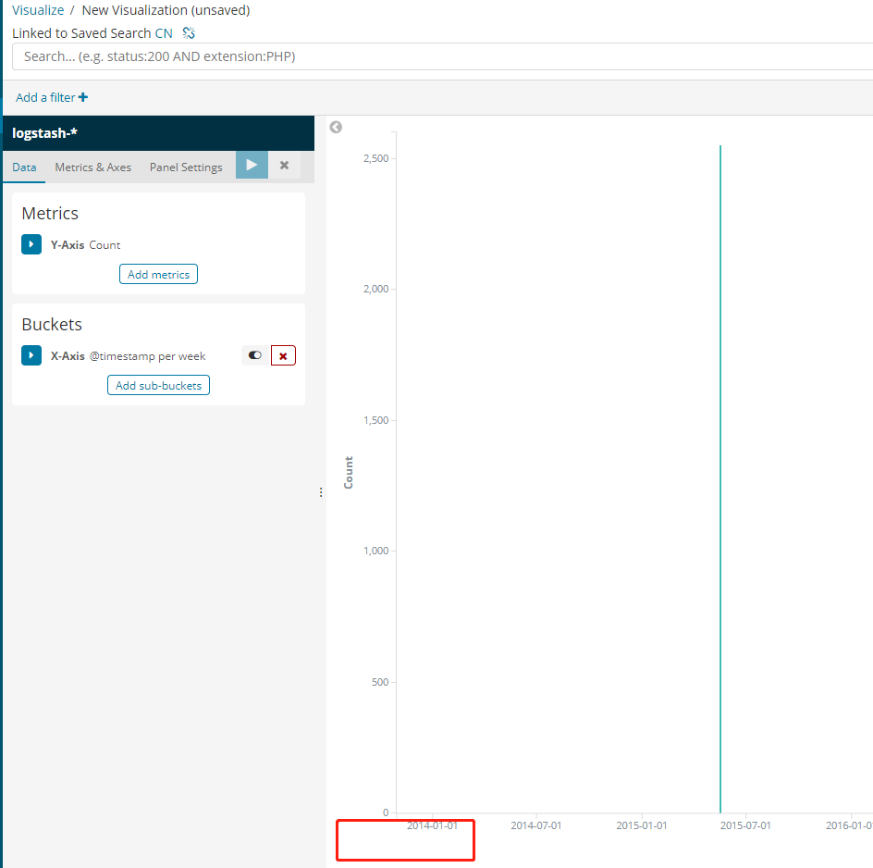
Task: Expand the Y-Axis Count metric
Action: [31, 244]
